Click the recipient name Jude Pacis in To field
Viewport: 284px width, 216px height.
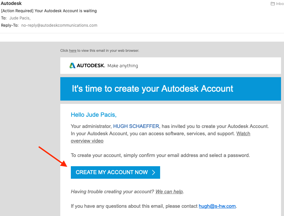[x=20, y=18]
